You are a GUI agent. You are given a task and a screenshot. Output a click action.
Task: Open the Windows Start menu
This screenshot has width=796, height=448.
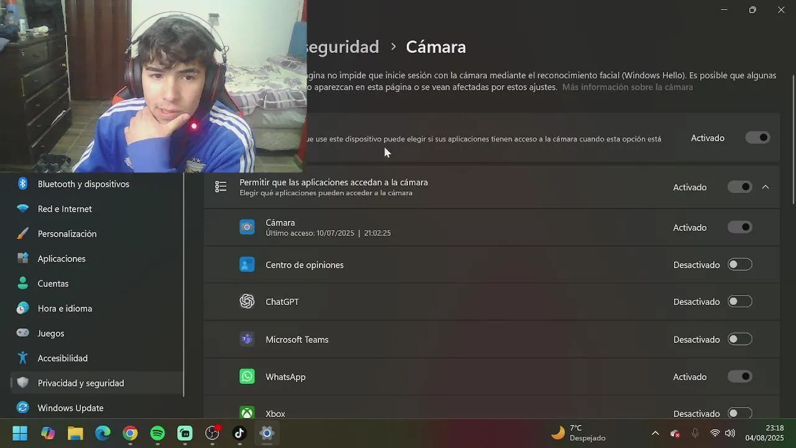pos(20,433)
